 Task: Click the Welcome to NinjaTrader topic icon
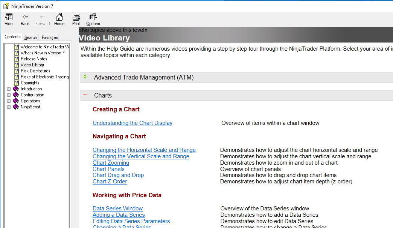tap(17, 47)
